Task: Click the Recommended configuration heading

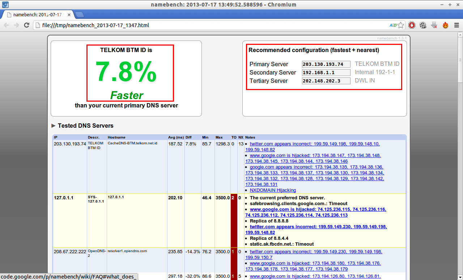Action: [x=314, y=50]
